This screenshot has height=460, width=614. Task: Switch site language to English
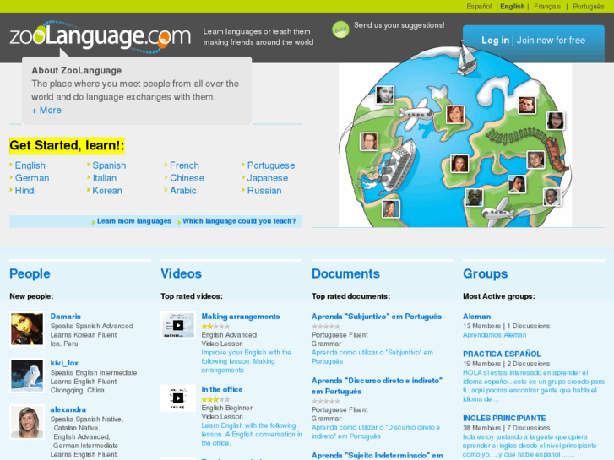pyautogui.click(x=512, y=6)
